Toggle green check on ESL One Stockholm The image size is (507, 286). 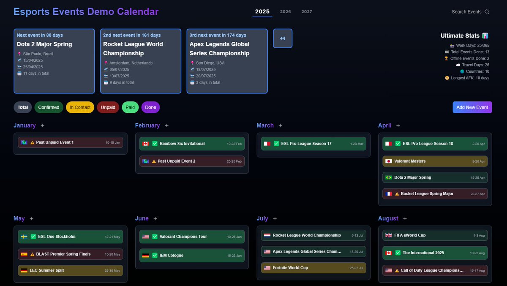click(33, 237)
